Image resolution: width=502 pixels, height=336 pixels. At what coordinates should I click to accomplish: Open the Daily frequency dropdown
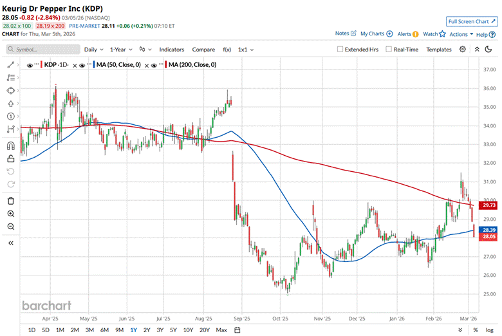(94, 50)
